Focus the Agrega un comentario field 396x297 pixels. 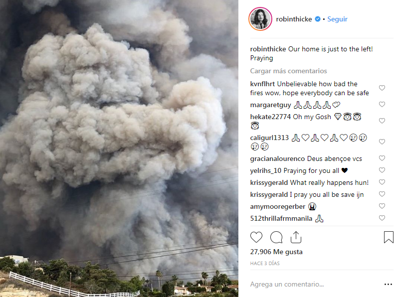[313, 285]
